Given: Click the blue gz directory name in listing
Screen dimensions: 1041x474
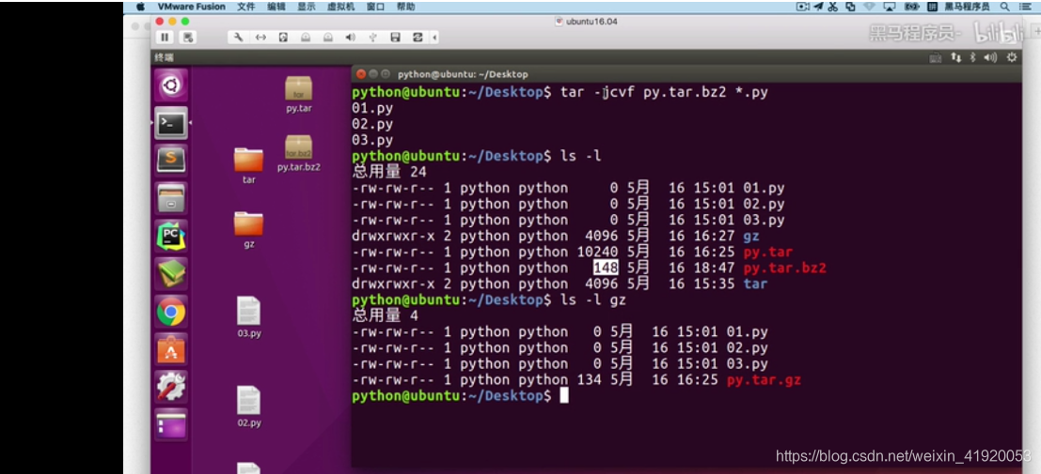Looking at the screenshot, I should (x=750, y=236).
